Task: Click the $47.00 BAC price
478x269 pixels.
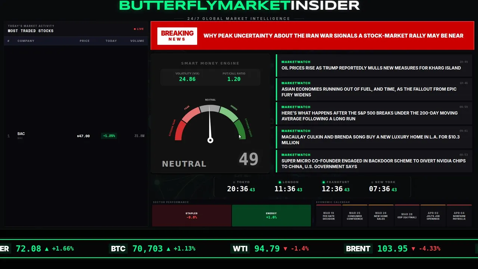Action: [83, 136]
